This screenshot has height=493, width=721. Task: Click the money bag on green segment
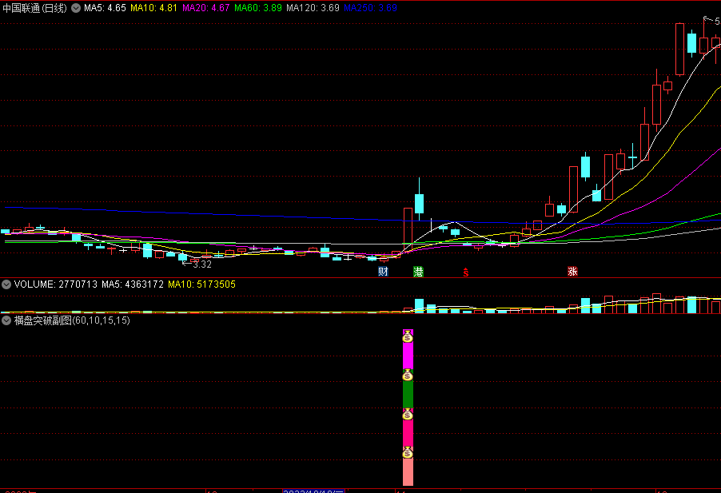click(408, 376)
